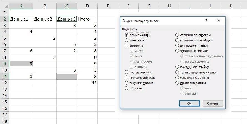The image size is (247, 124).
Task: Choose the формулы radio option
Action: click(x=127, y=45)
